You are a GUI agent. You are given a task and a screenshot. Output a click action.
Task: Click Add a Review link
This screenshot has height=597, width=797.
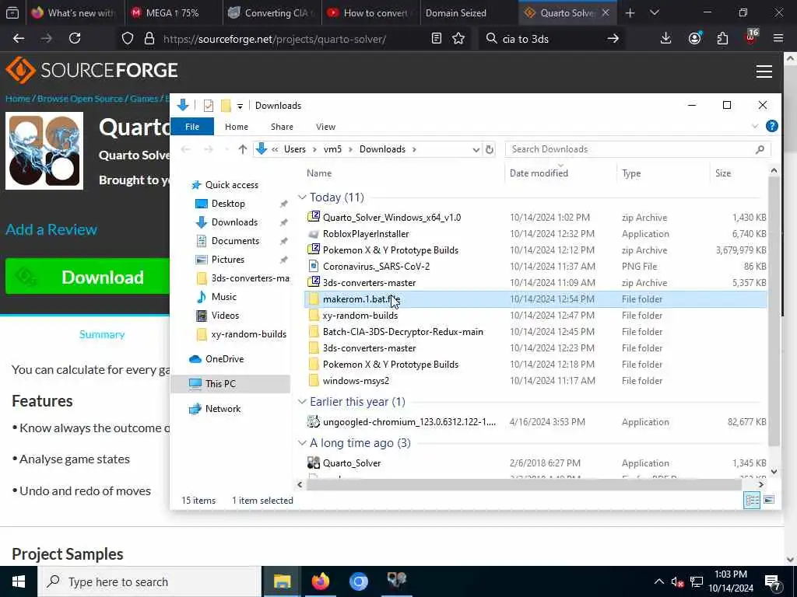coord(51,229)
